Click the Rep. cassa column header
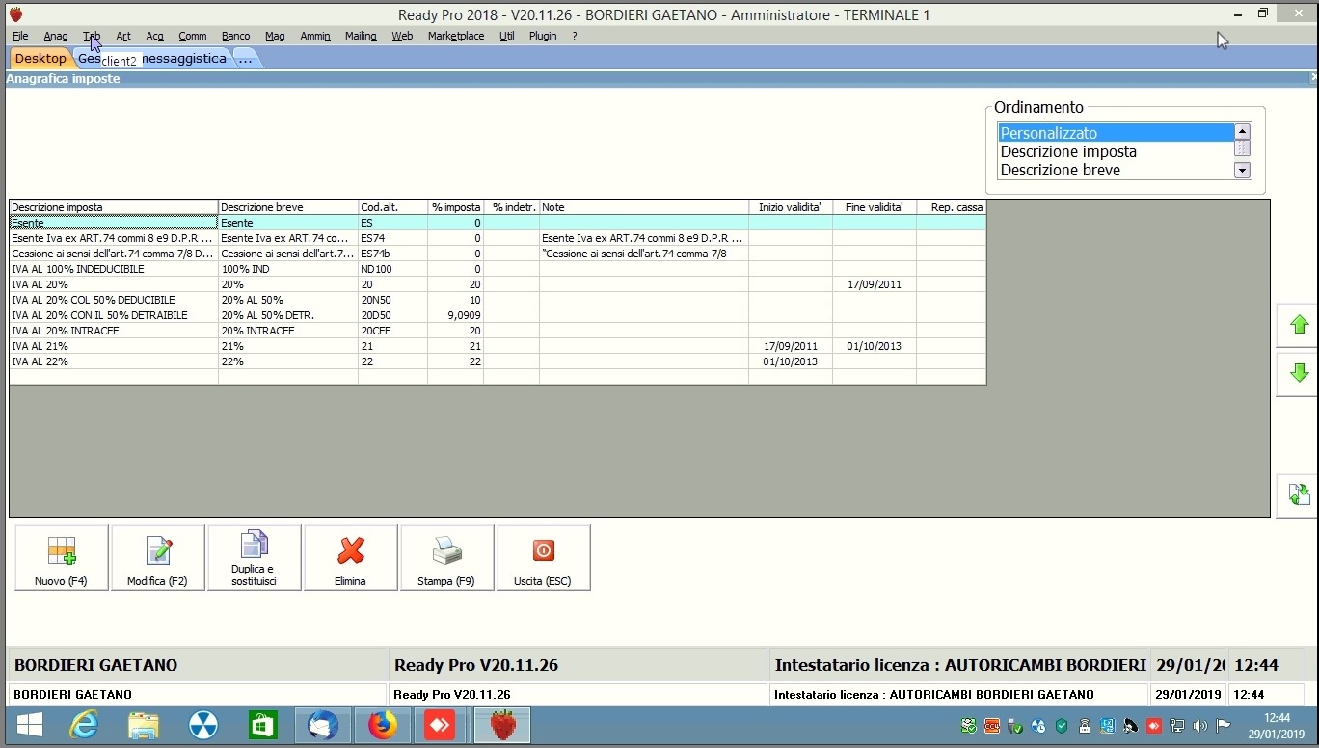 [x=951, y=207]
